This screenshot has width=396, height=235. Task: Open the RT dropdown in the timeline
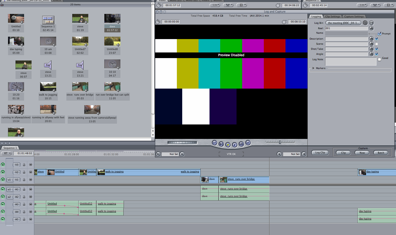coord(6,153)
